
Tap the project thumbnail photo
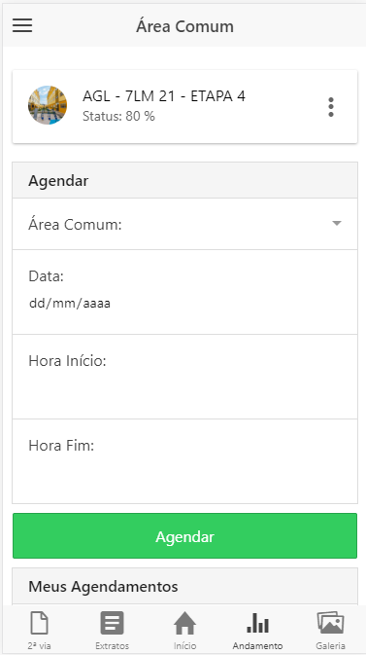[x=48, y=105]
